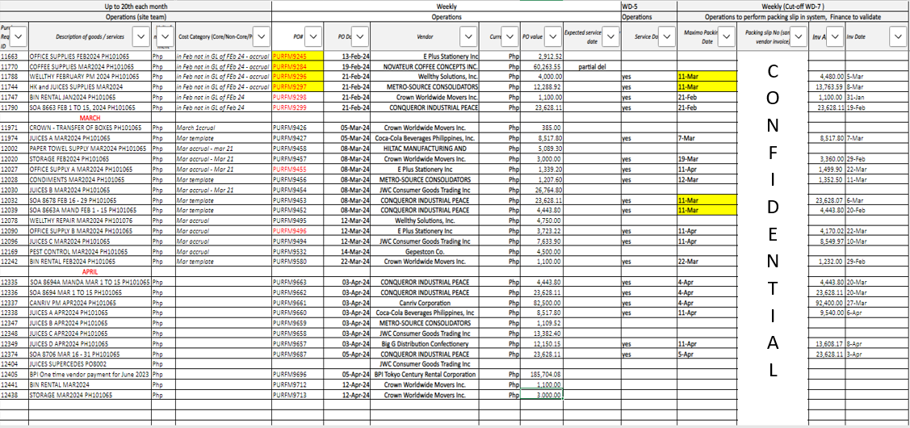
Task: Select description JUICES SUPERCEDES PO8002
Action: (x=90, y=364)
